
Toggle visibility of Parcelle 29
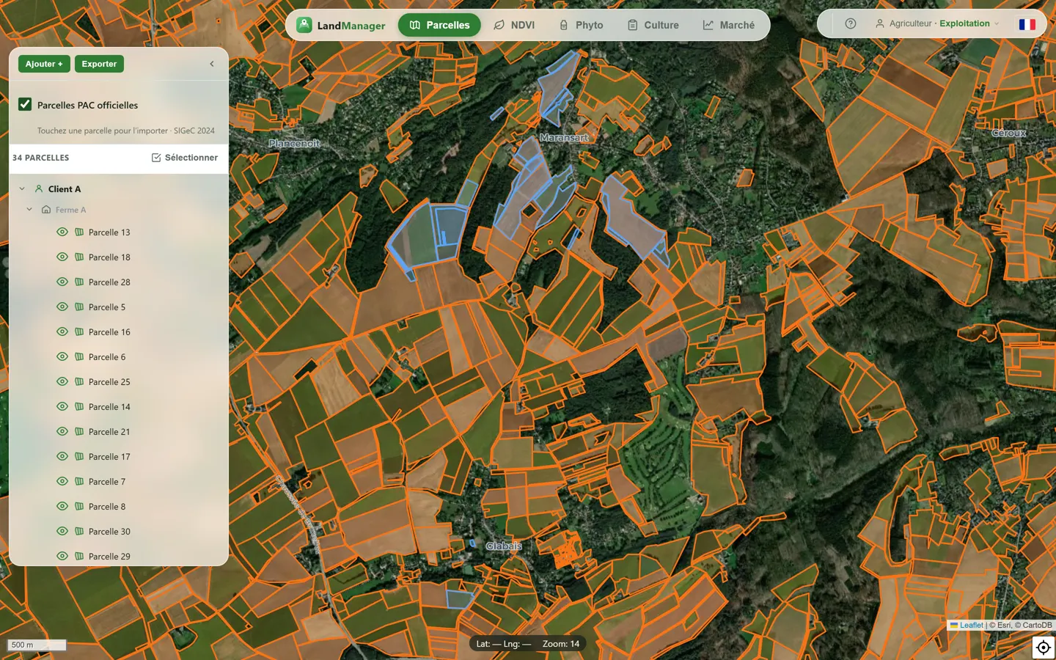(62, 556)
